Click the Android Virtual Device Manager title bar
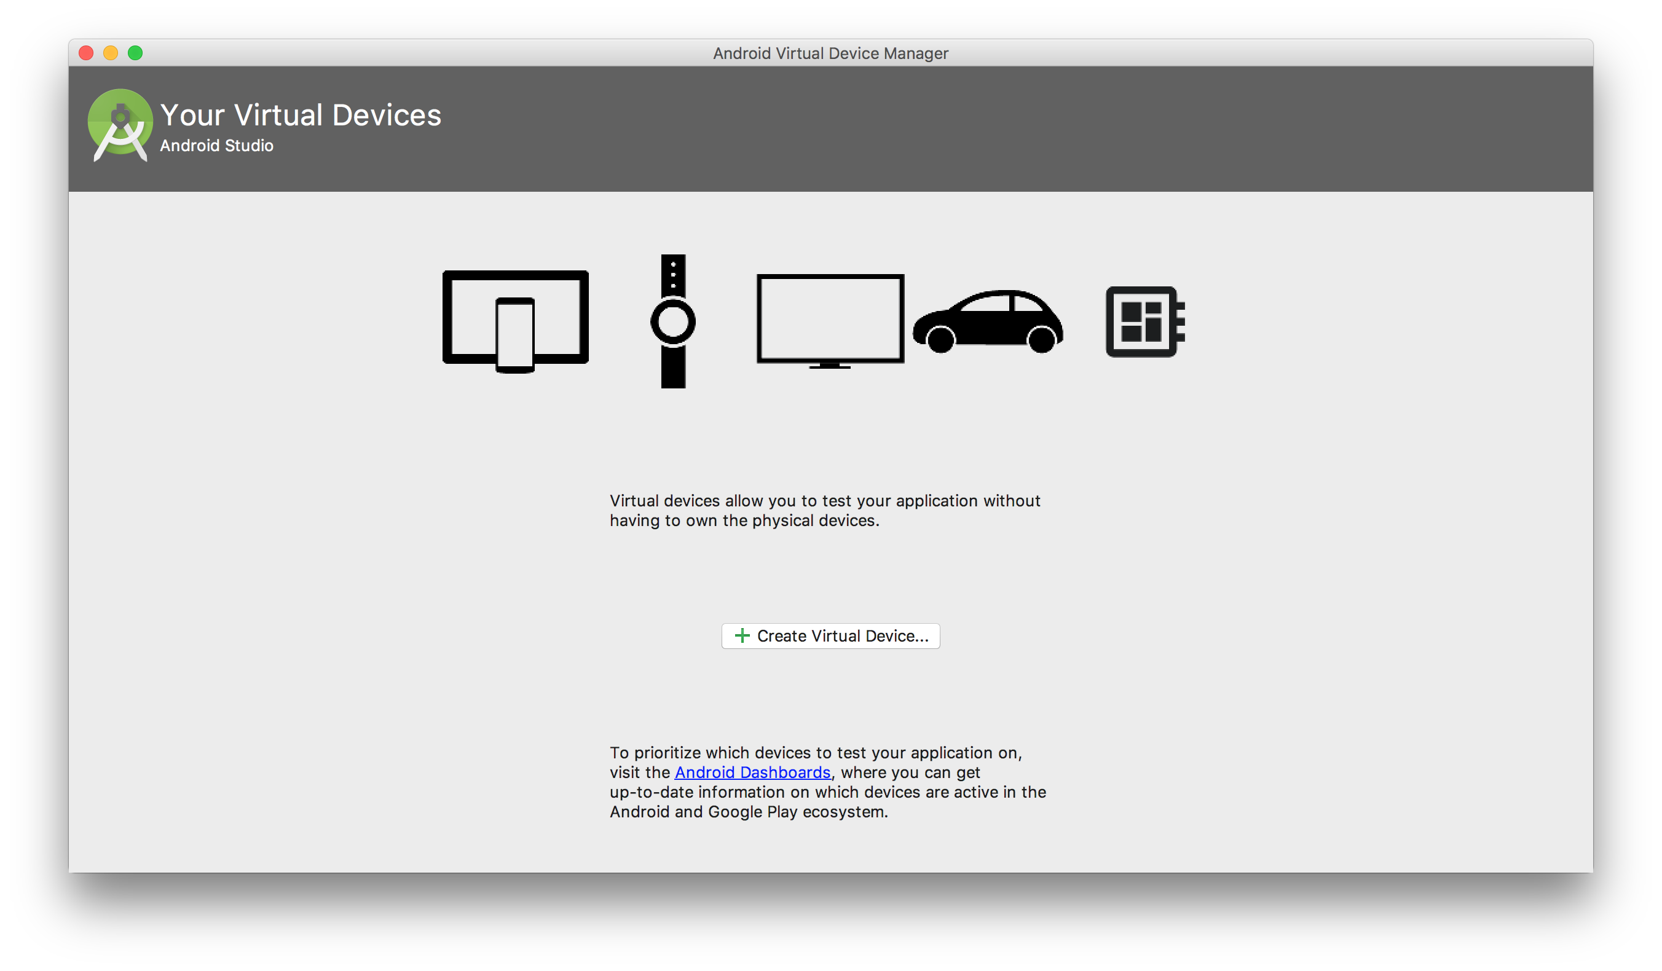The width and height of the screenshot is (1662, 971). [830, 53]
